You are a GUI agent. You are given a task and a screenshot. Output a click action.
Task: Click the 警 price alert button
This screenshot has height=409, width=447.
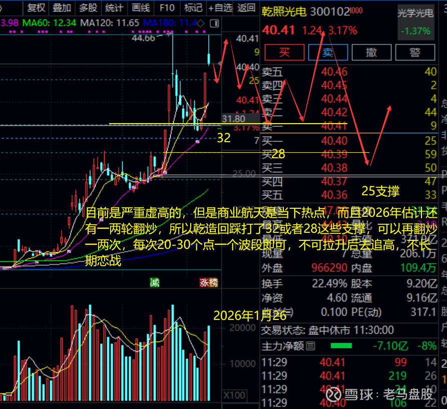(415, 53)
